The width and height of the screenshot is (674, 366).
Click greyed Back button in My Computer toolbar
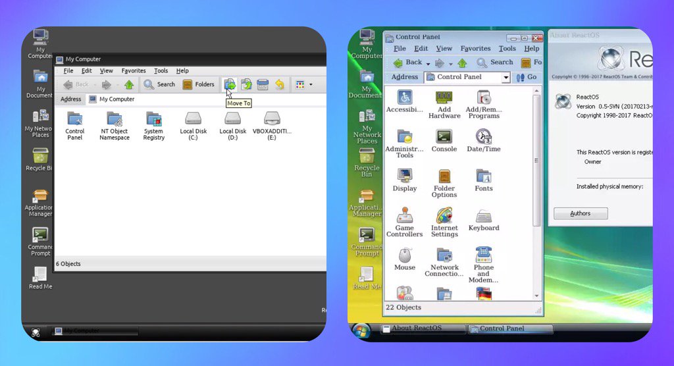76,84
